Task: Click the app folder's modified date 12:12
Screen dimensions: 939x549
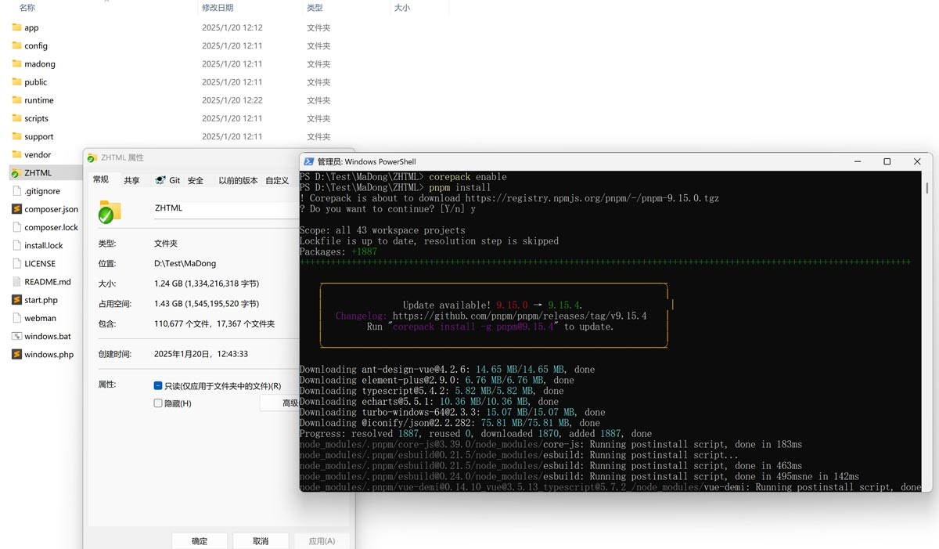Action: [232, 27]
